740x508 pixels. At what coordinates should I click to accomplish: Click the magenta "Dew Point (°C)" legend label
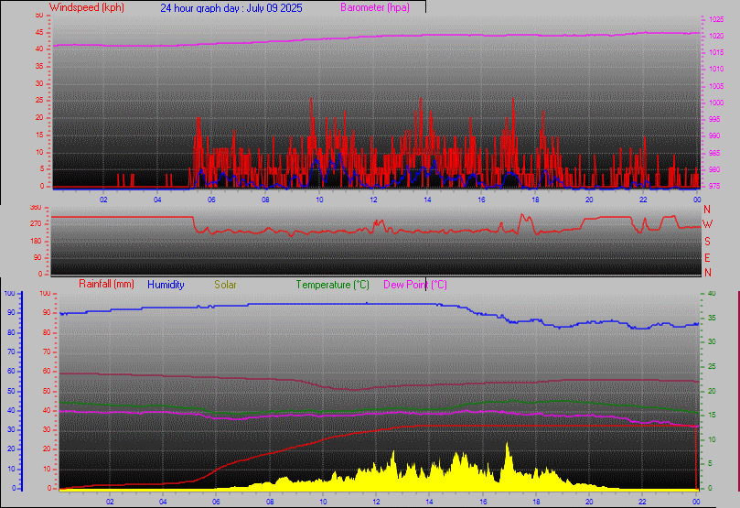pos(415,285)
